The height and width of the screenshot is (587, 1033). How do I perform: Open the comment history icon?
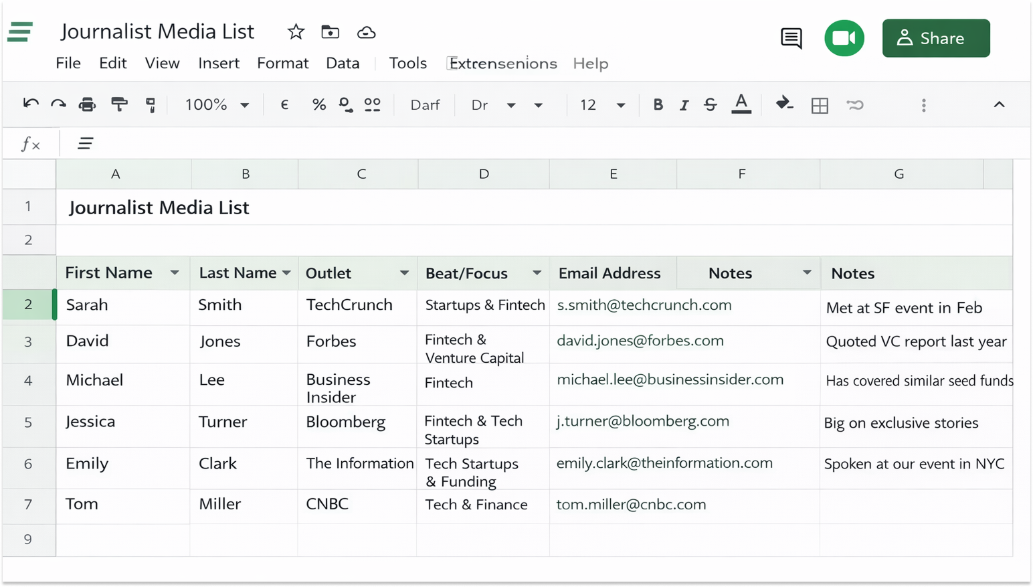point(791,38)
